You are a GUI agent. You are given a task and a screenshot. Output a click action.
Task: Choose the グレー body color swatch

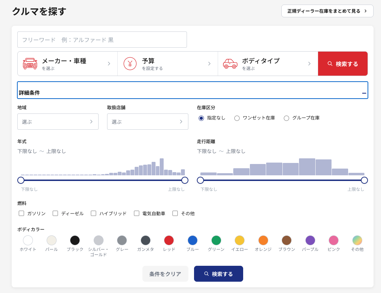tap(122, 240)
